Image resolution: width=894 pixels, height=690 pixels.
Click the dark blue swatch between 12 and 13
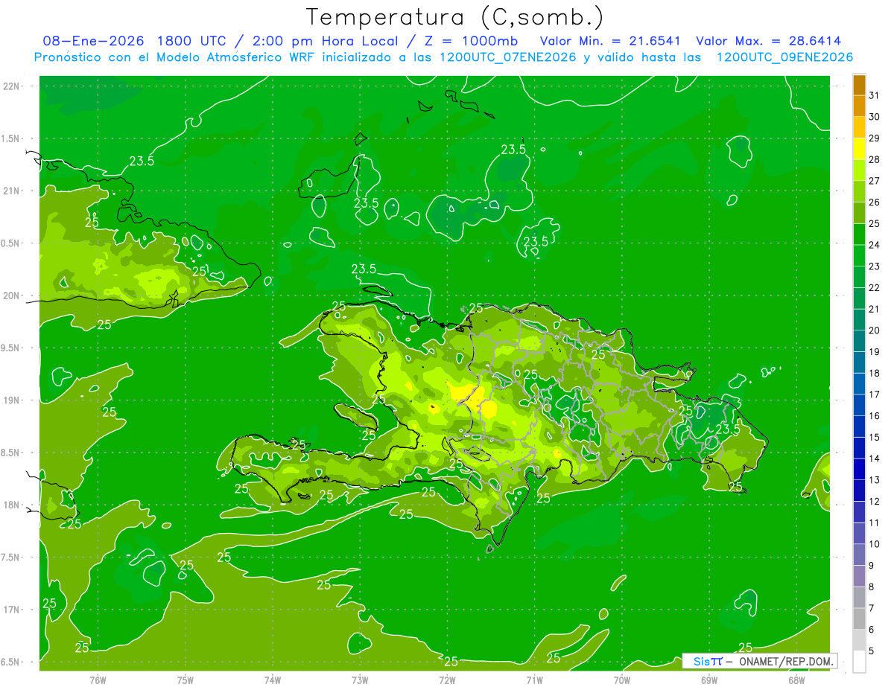tap(859, 491)
